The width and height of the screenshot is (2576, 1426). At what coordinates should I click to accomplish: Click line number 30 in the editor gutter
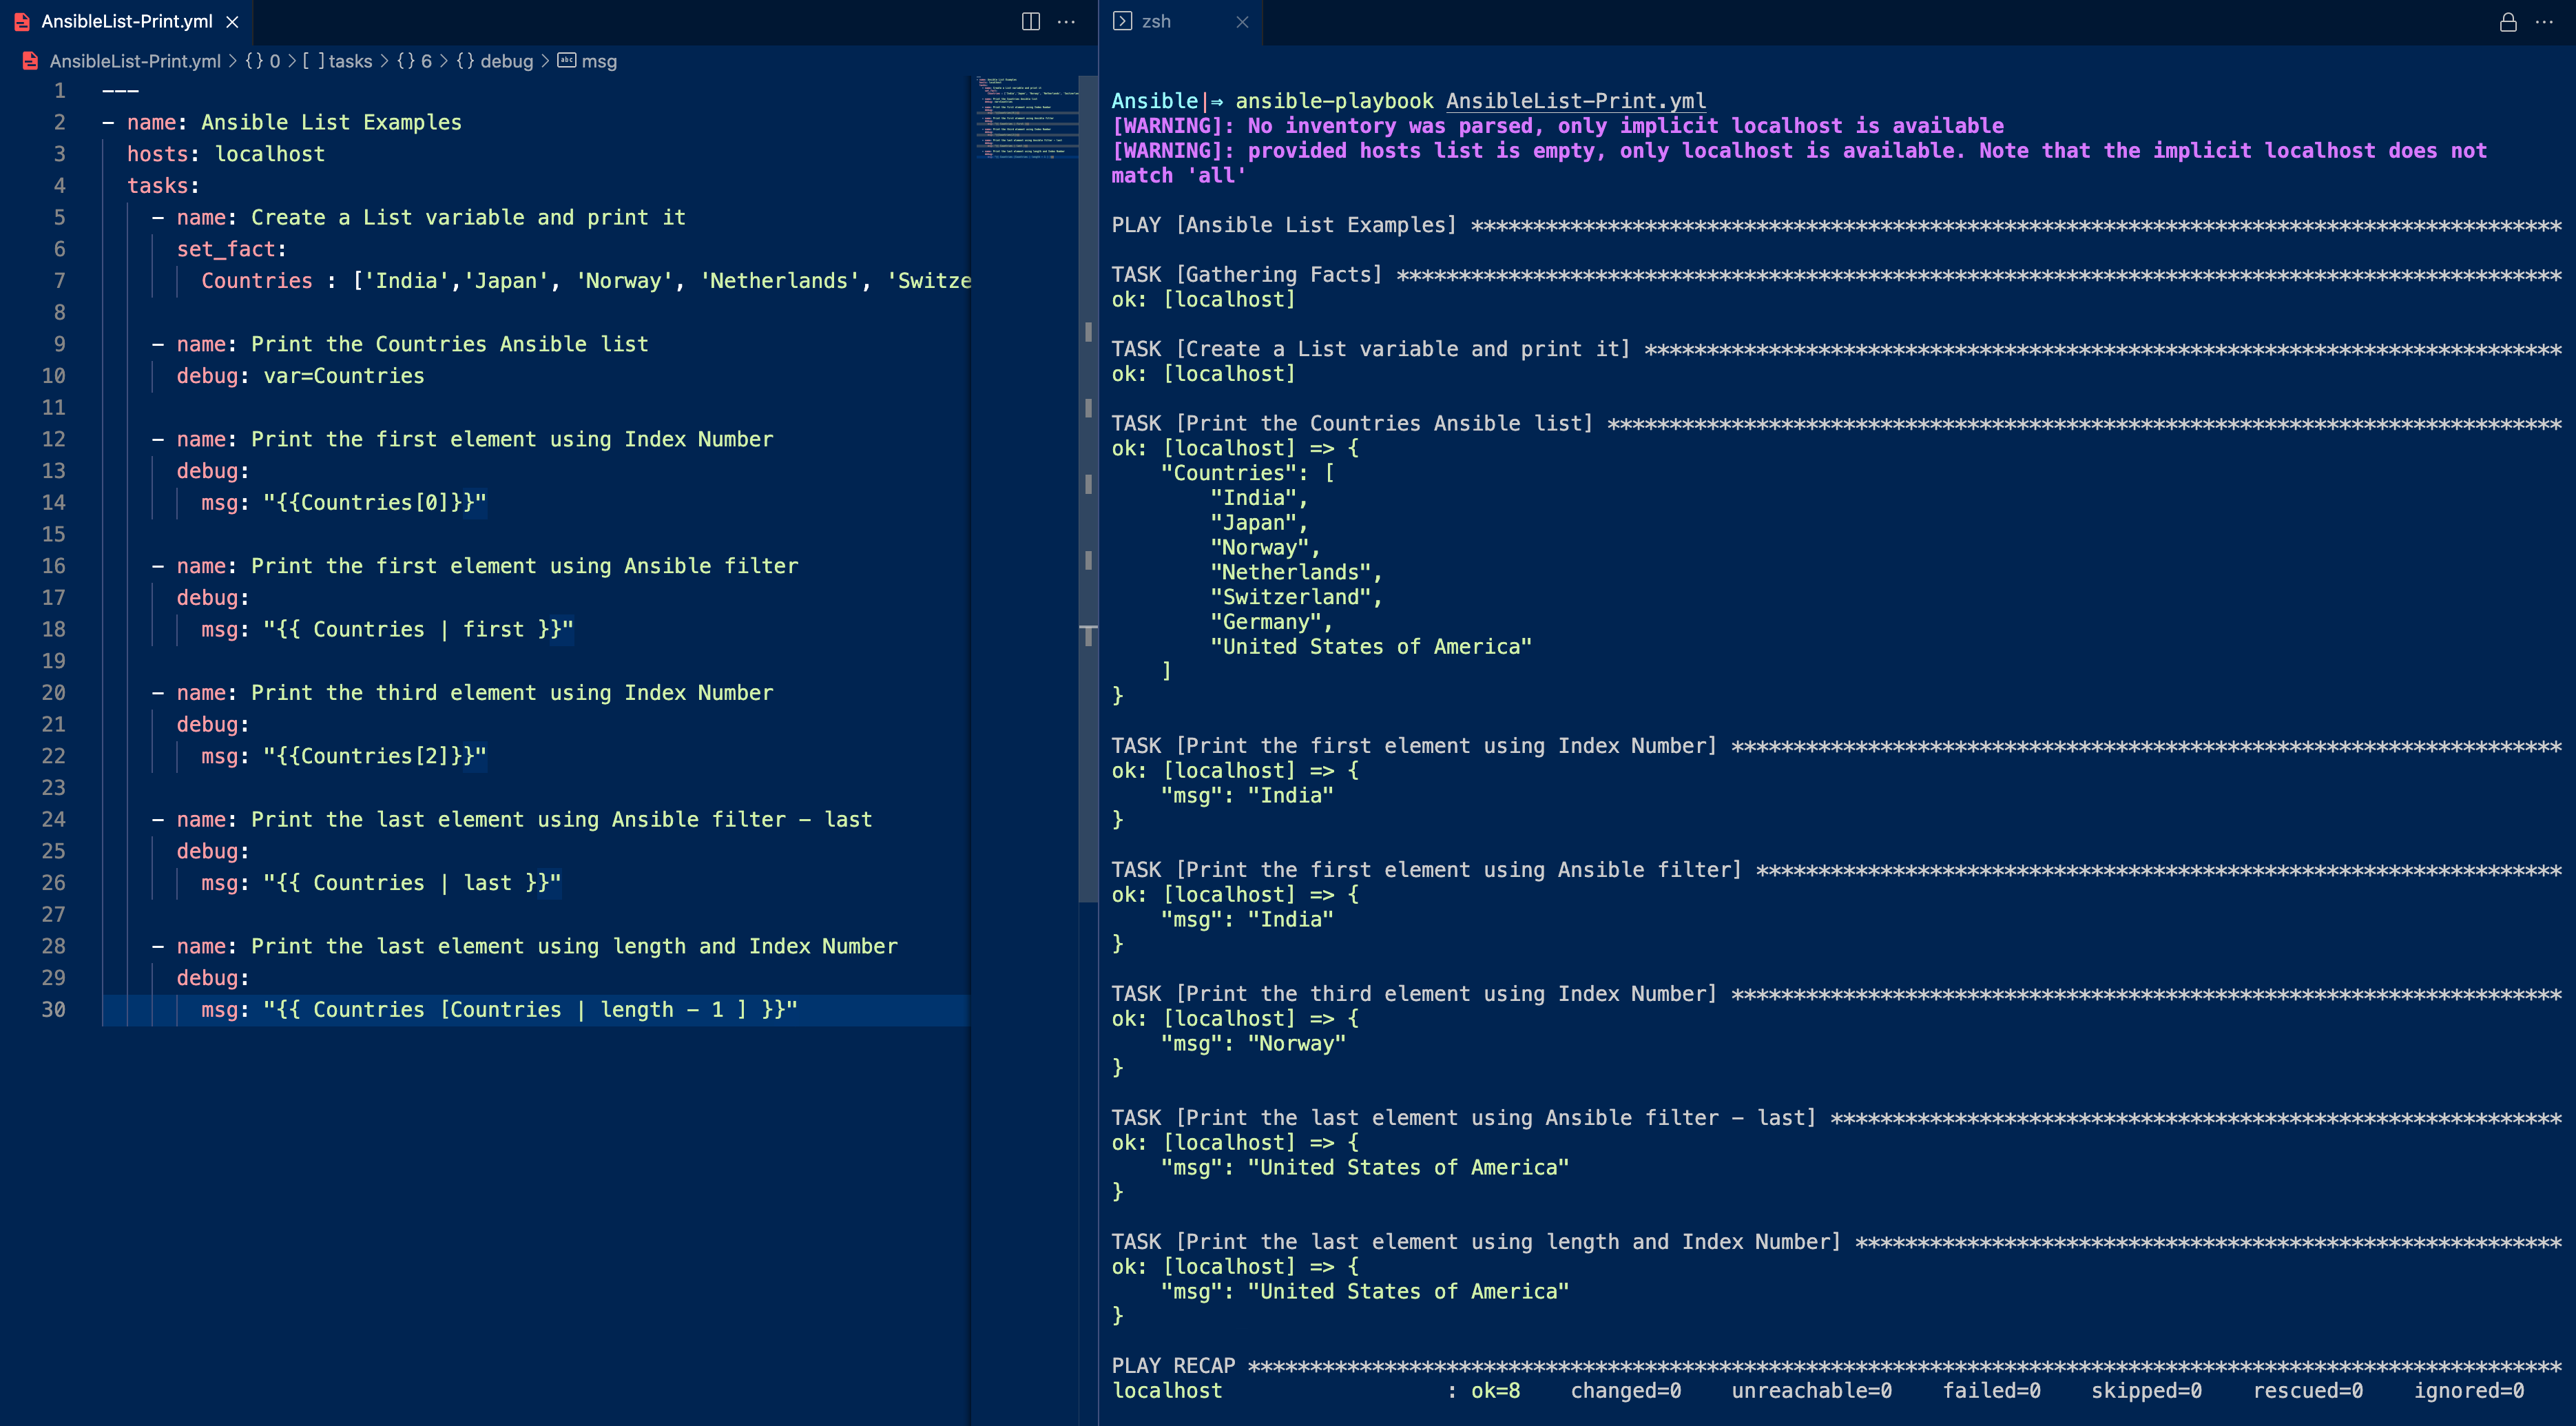(54, 1009)
